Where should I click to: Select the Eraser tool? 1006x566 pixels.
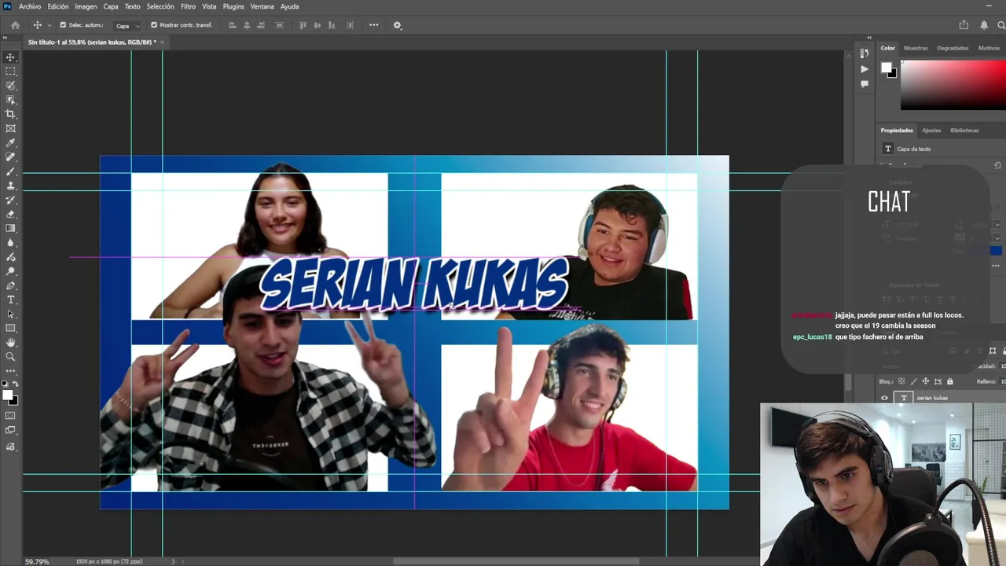(x=10, y=214)
